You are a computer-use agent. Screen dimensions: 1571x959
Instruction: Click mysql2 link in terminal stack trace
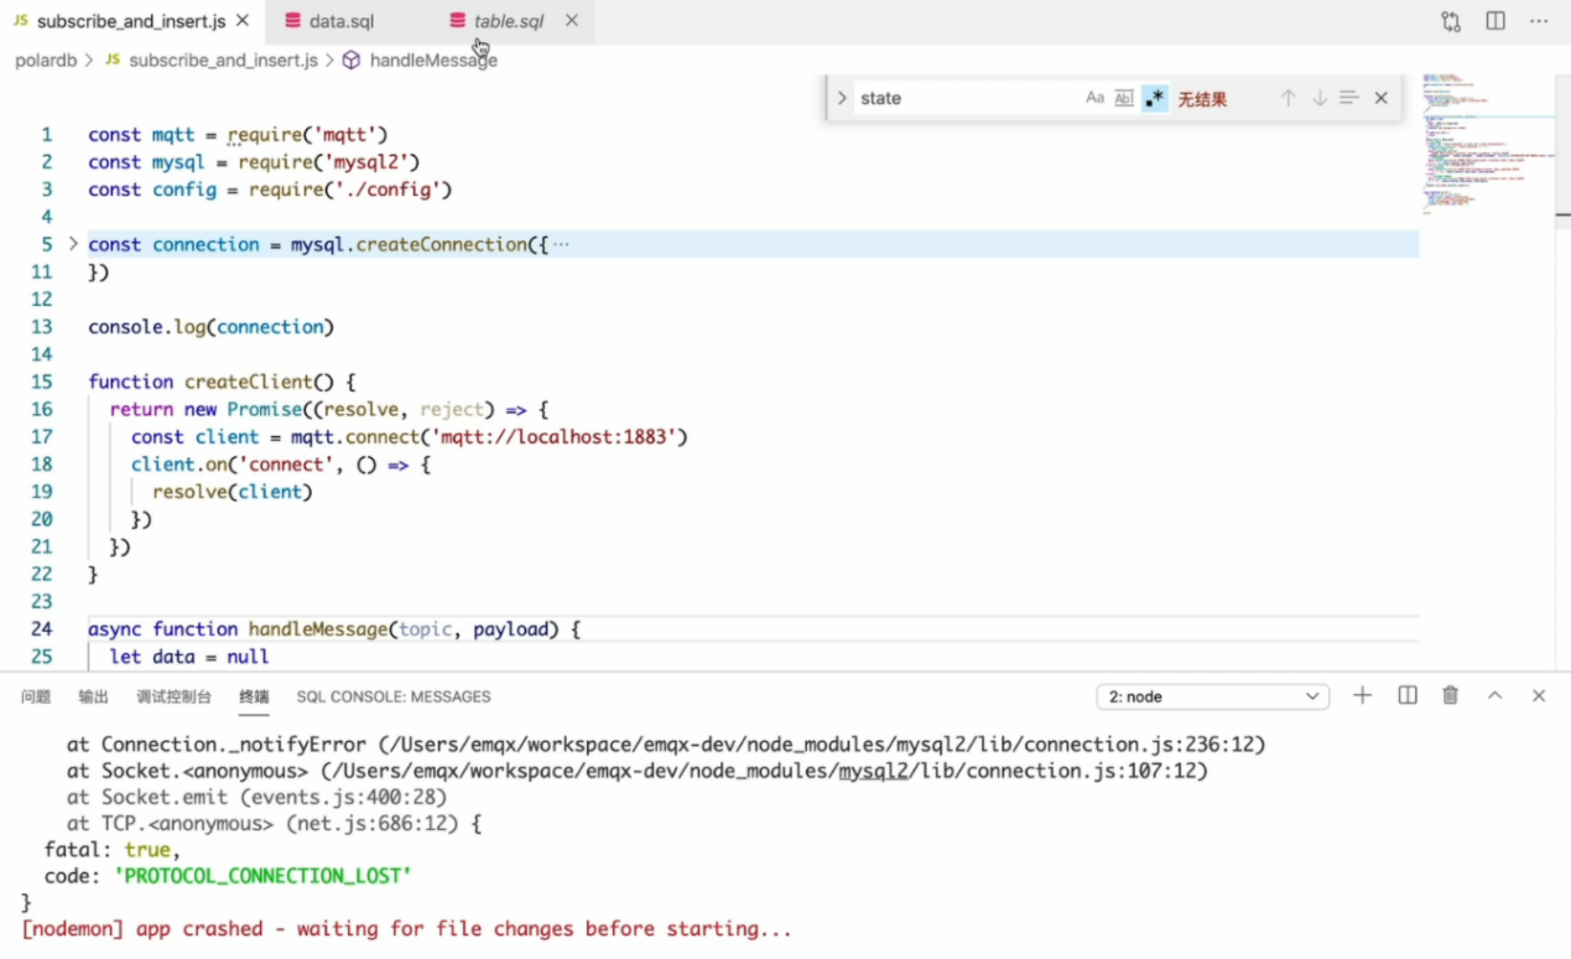(x=873, y=771)
